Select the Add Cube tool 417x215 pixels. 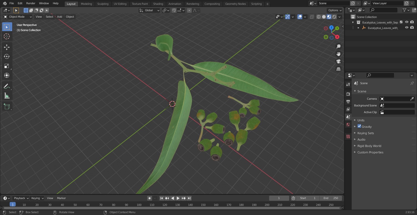7,107
